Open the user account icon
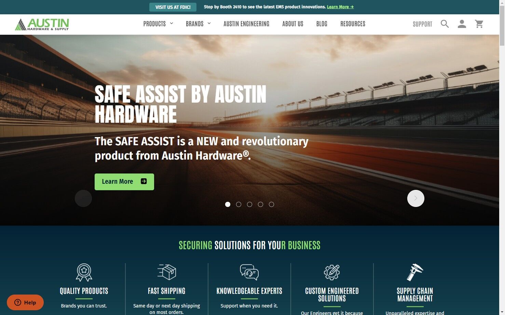 pos(462,24)
